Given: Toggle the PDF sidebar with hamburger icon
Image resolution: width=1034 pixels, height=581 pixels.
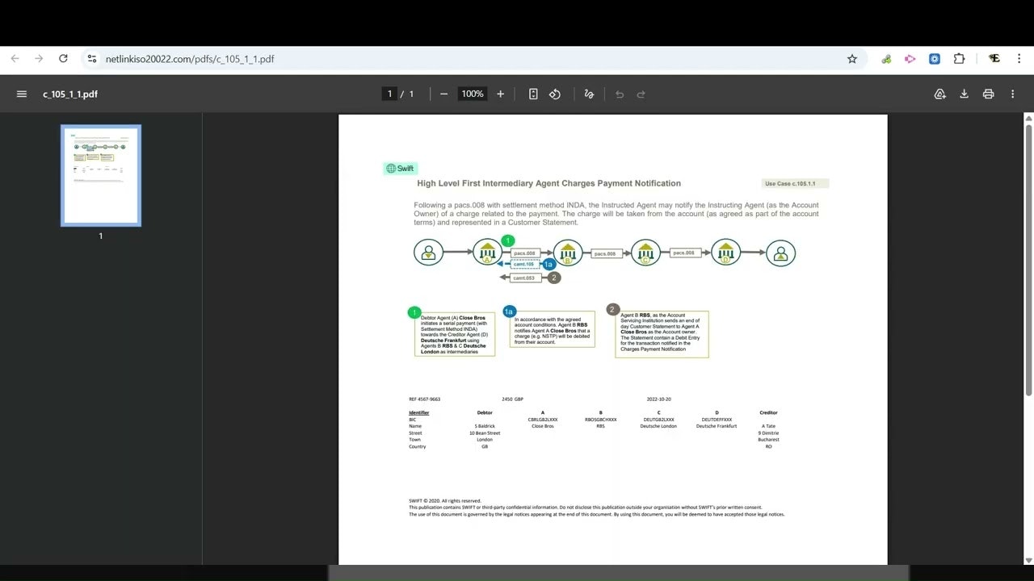Looking at the screenshot, I should (x=22, y=94).
